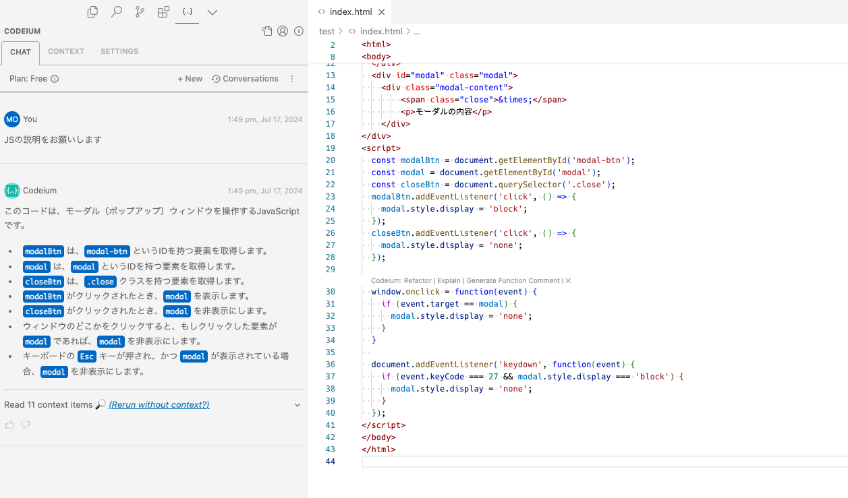Open the chat panel dropdown arrow in toolbar

211,11
